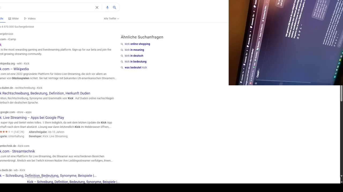Click the '4.970.000 Suchergebnisse' result count

(x=17, y=27)
